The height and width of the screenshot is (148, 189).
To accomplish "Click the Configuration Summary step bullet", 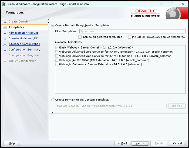I will pos(5,50).
